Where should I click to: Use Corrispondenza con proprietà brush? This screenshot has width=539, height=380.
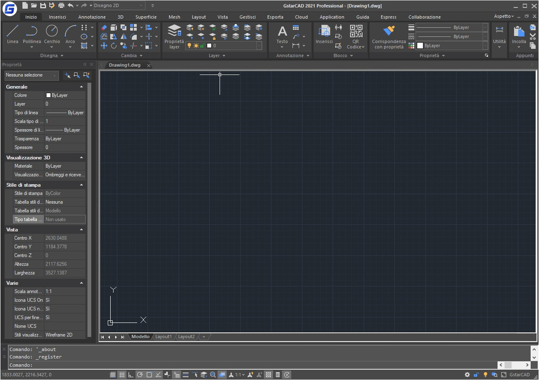(389, 37)
